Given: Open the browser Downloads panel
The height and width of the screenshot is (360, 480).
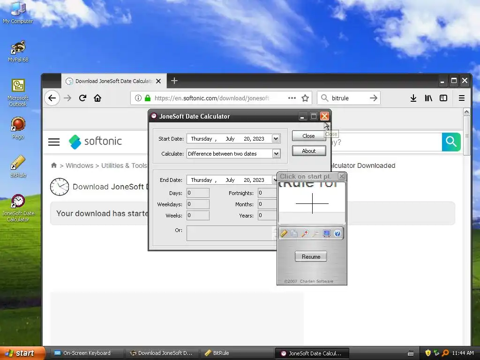Looking at the screenshot, I should pos(413,98).
